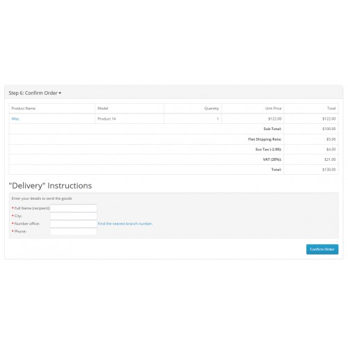Click the Confirm Order button
Image resolution: width=348 pixels, height=348 pixels.
click(x=322, y=249)
